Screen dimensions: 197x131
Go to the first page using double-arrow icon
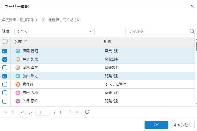click(x=6, y=112)
